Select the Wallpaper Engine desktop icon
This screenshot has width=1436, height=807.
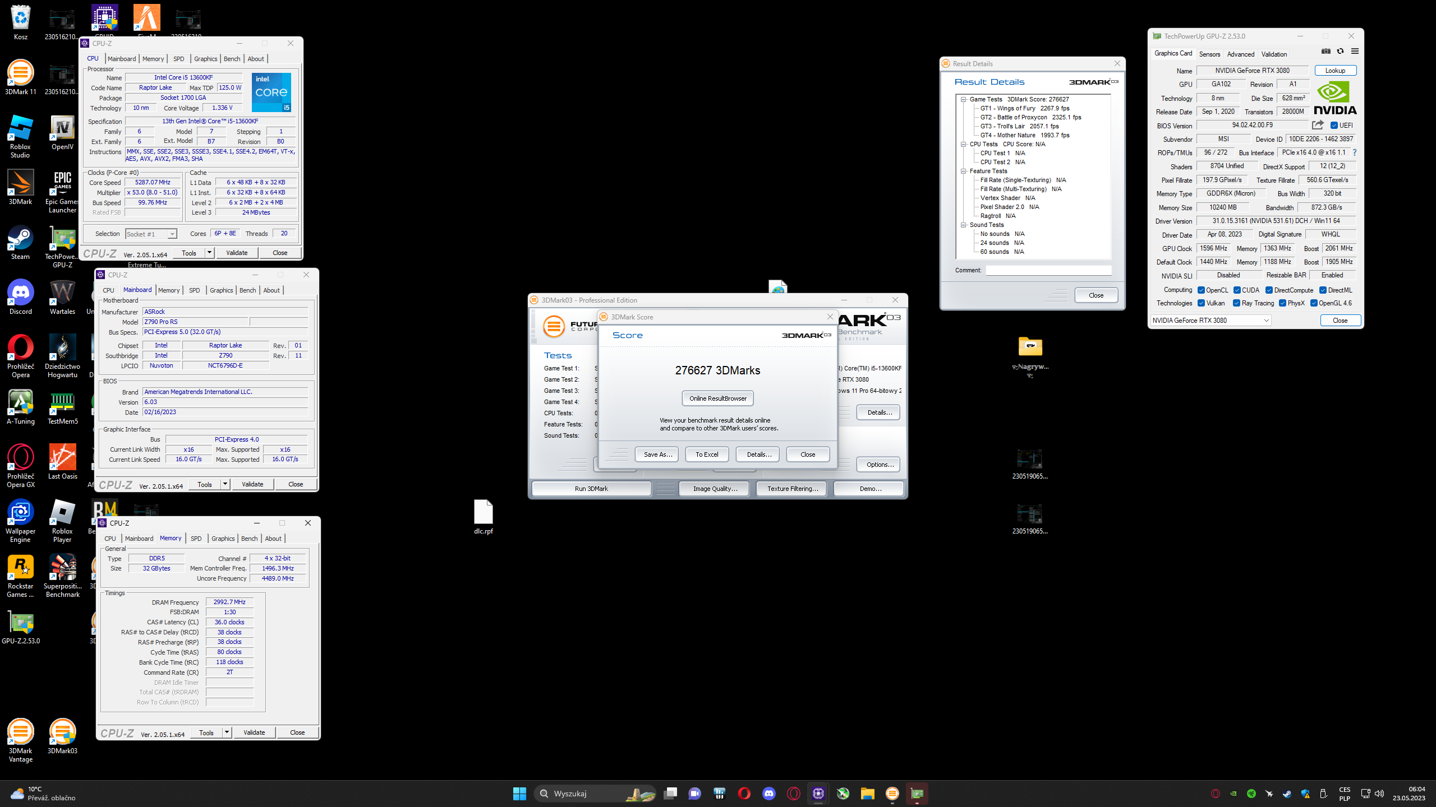[x=21, y=521]
